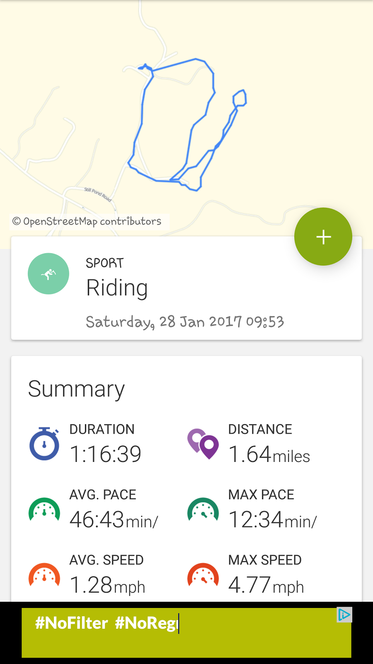
Task: Tap the 1.64 miles distance value
Action: click(269, 454)
